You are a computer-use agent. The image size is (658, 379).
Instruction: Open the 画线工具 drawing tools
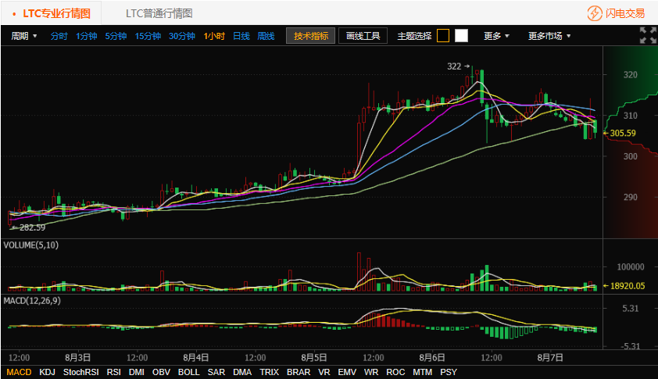(363, 36)
